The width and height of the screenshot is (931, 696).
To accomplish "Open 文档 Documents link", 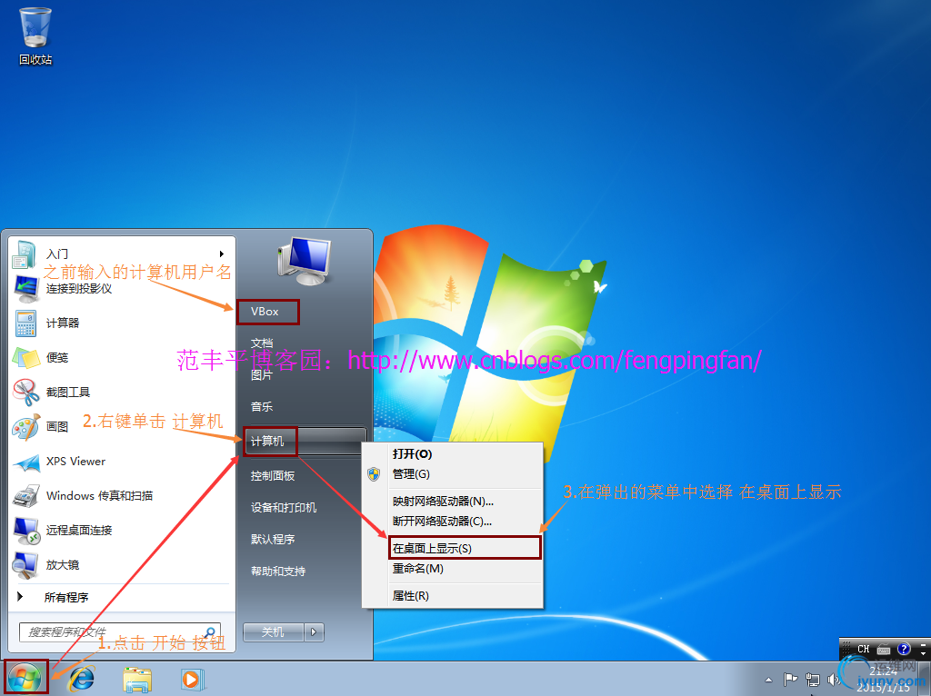I will point(262,343).
